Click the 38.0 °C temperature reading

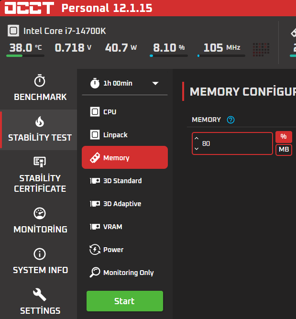(26, 48)
